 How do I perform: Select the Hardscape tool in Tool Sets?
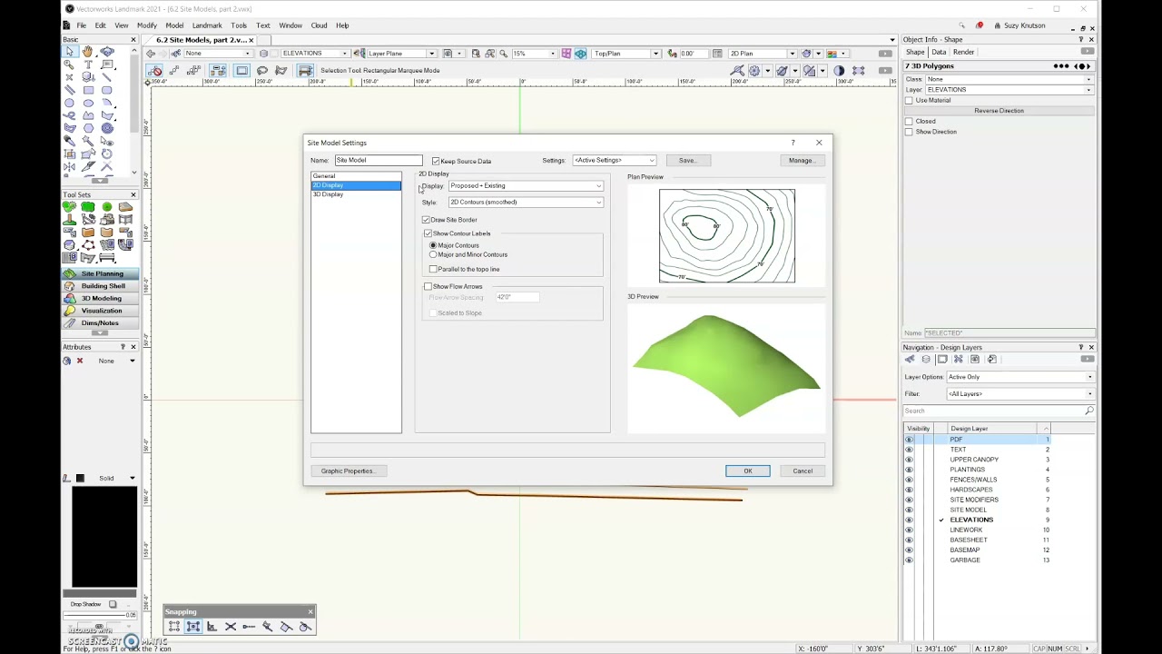pos(125,207)
